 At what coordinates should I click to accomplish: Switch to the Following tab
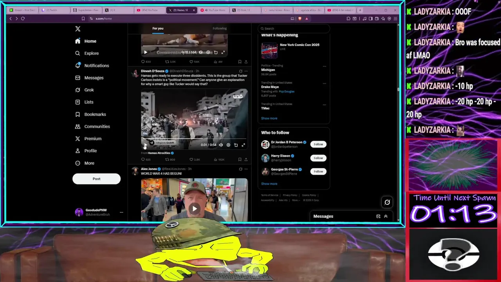220,28
